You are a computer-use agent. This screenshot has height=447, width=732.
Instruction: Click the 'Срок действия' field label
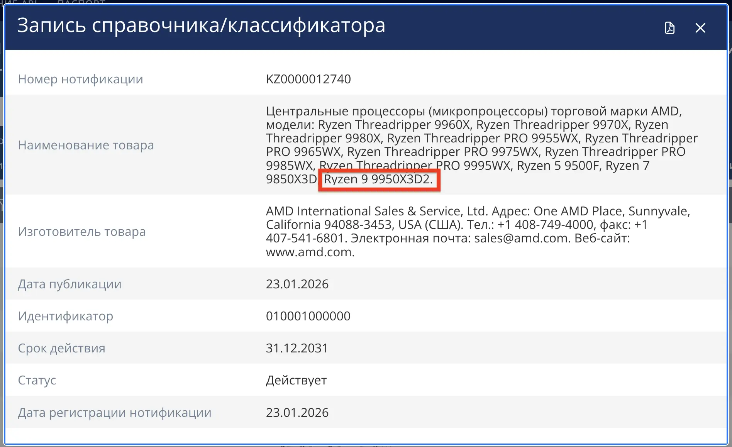click(x=61, y=348)
